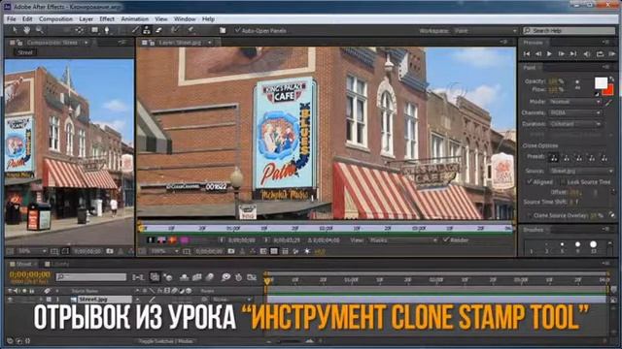
Task: Pick the eyedropper next to Mode
Action: [609, 103]
